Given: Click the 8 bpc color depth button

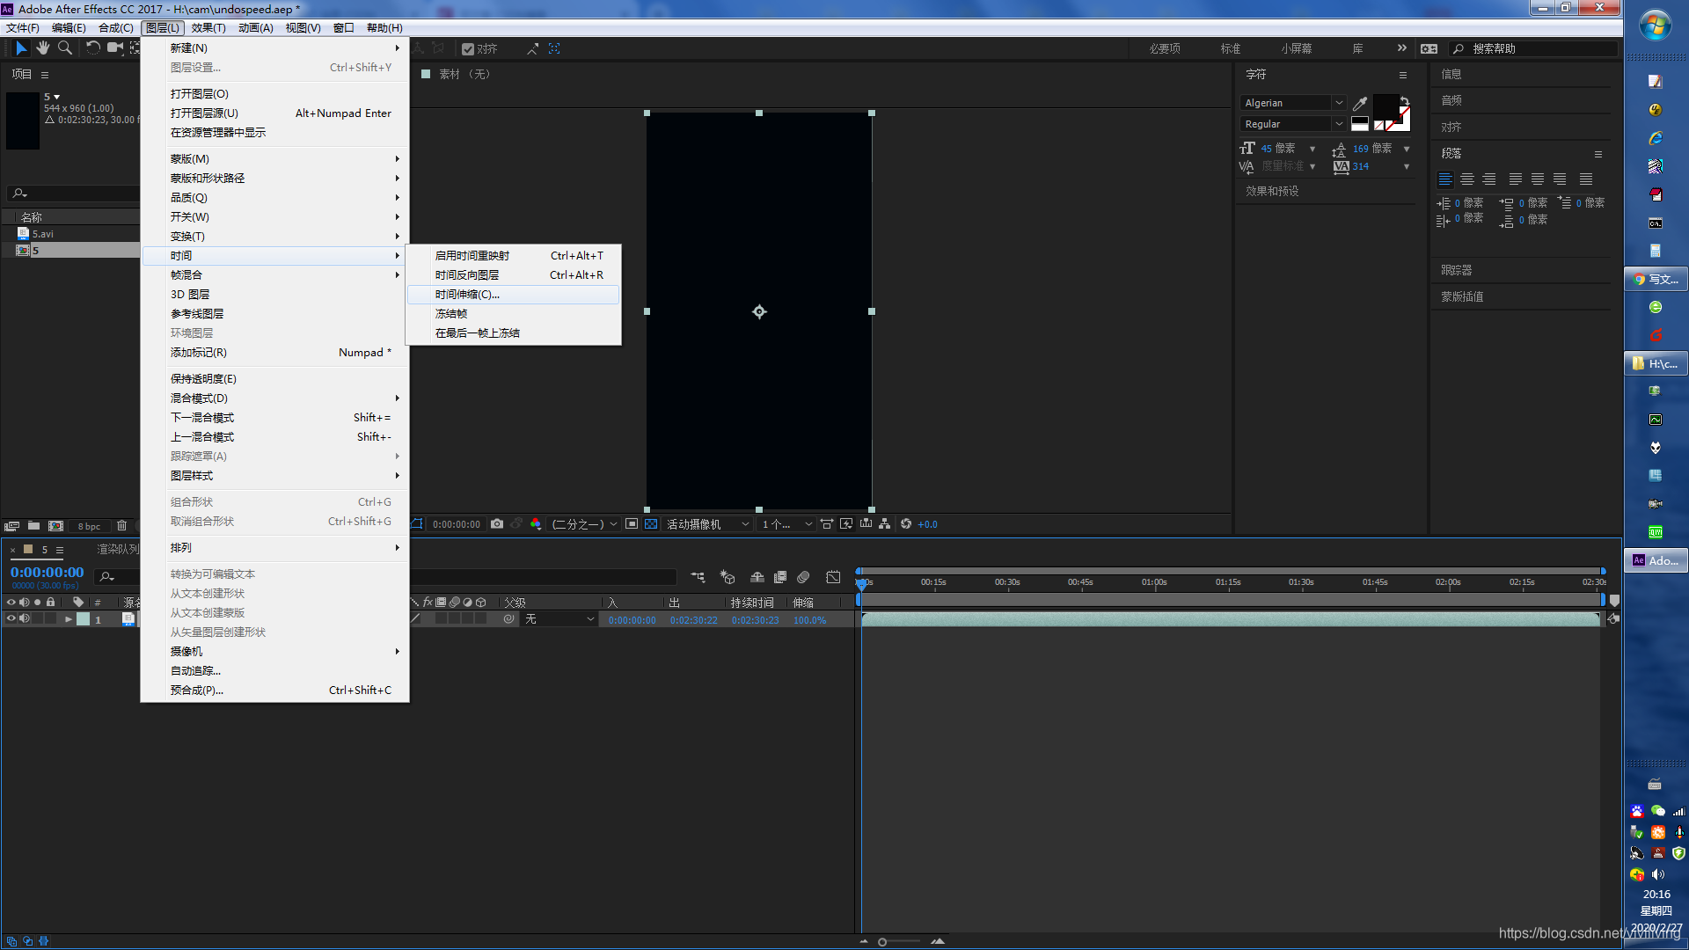Looking at the screenshot, I should click(89, 526).
